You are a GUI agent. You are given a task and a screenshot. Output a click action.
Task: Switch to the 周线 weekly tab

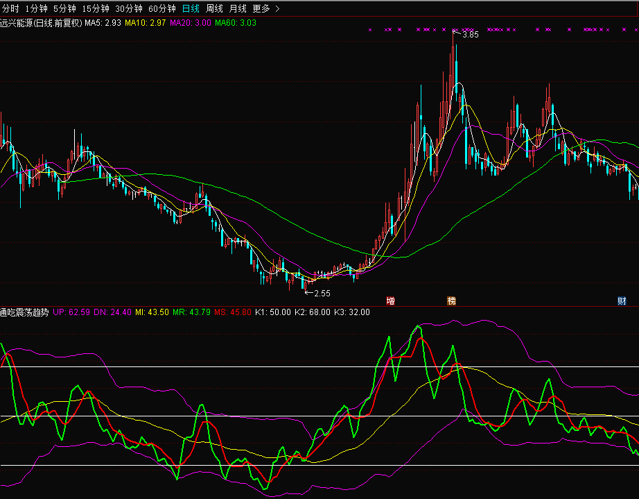click(214, 8)
